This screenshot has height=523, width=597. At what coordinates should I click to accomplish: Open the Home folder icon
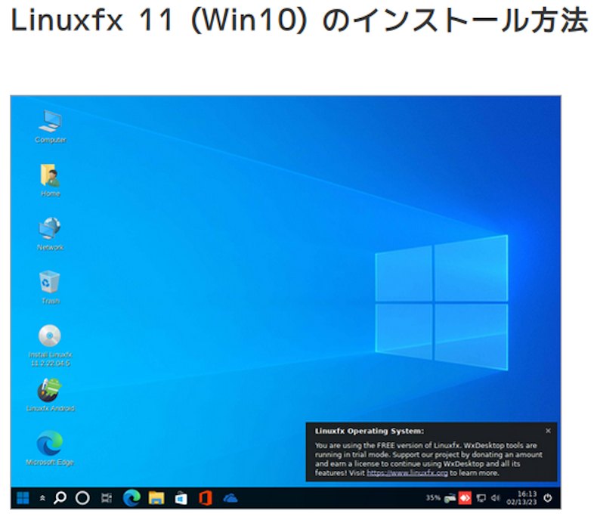pyautogui.click(x=50, y=176)
